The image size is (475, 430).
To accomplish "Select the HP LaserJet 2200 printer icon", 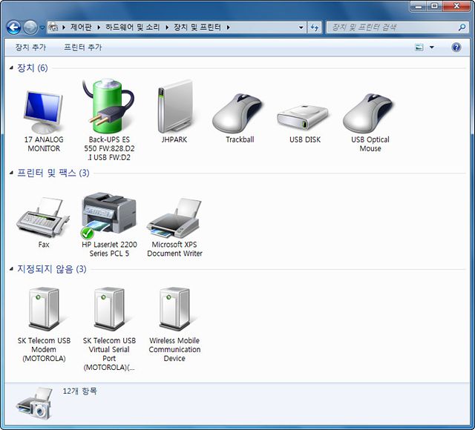I will click(109, 215).
